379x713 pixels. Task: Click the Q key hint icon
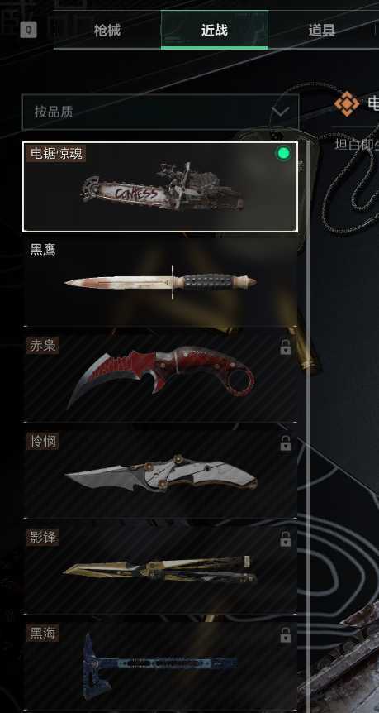click(29, 30)
